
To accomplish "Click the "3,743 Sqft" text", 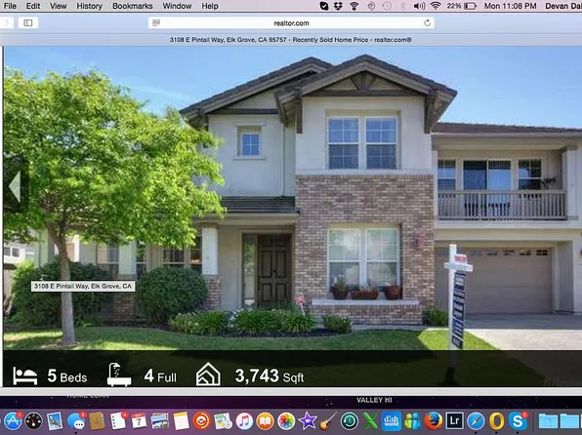I will coord(270,376).
